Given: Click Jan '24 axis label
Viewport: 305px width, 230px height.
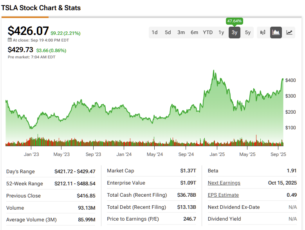Looking at the screenshot, I should 124,154.
